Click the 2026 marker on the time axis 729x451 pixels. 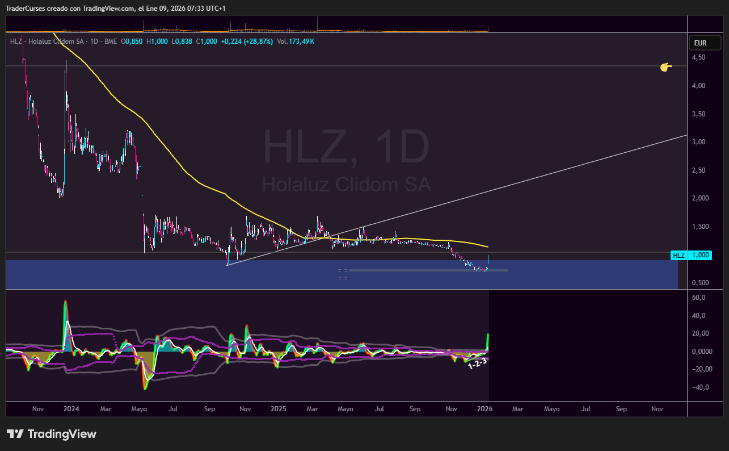pos(485,408)
